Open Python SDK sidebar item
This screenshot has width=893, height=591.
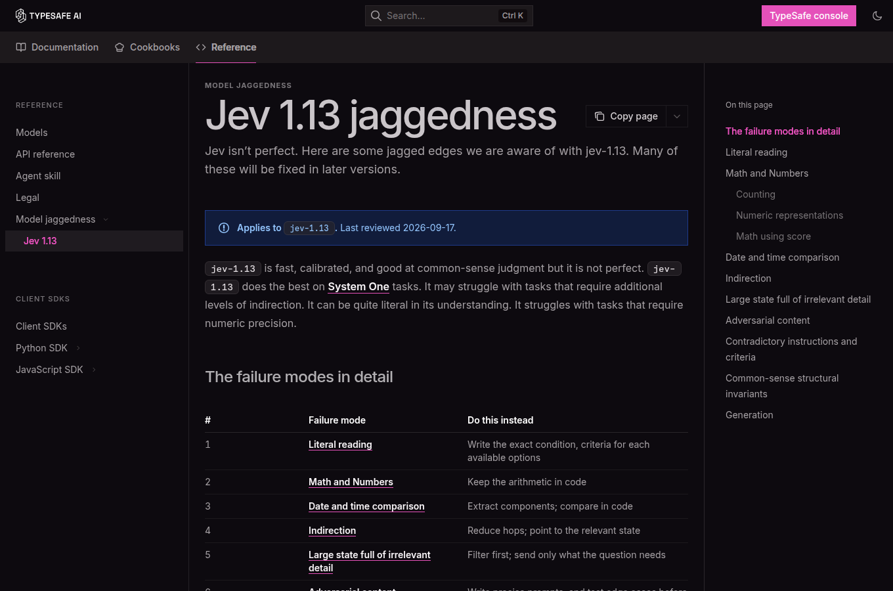[41, 348]
